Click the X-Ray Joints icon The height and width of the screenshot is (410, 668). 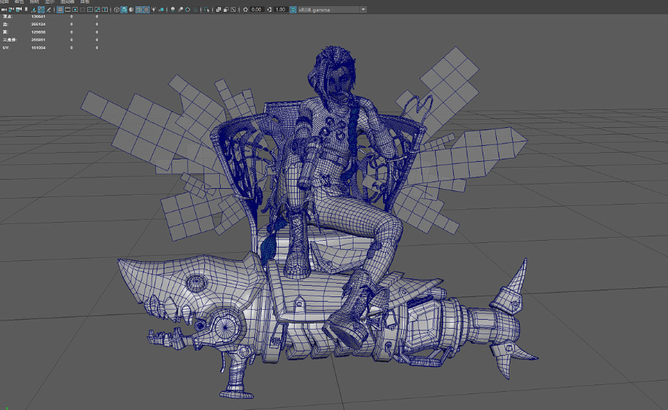[x=234, y=9]
